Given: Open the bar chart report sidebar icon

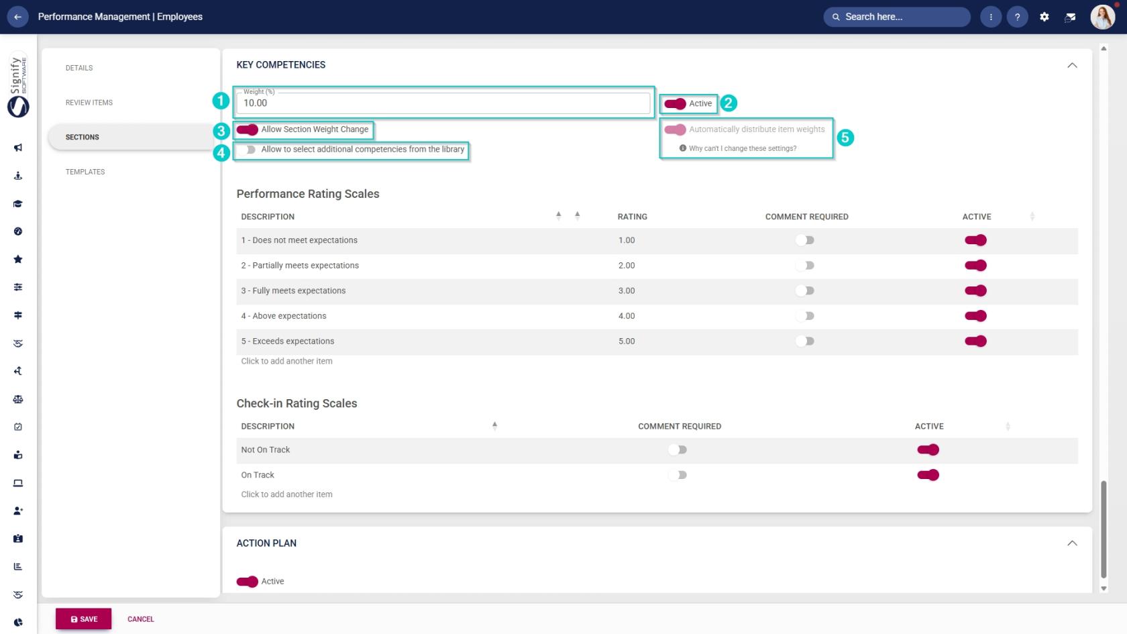Looking at the screenshot, I should tap(18, 566).
